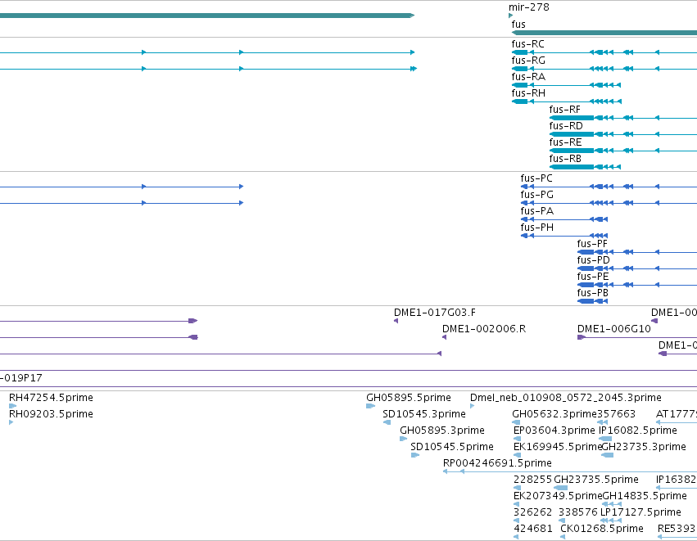
Task: Select the DME1-006G10 clone arrow glyph
Action: (x=581, y=337)
